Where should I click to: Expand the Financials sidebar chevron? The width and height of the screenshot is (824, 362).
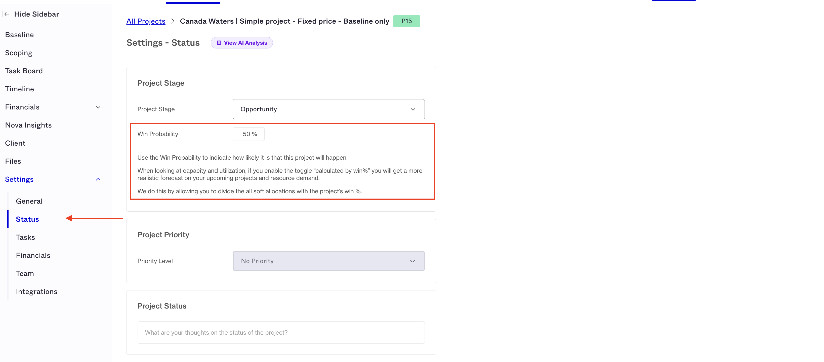click(98, 107)
